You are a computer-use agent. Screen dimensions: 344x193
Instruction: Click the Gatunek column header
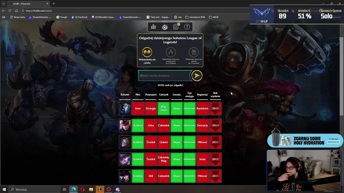coord(164,95)
